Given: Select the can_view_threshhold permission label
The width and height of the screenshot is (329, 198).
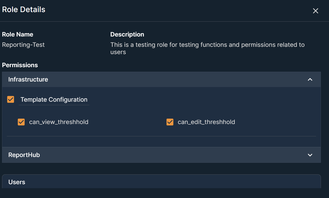Looking at the screenshot, I should coord(59,122).
